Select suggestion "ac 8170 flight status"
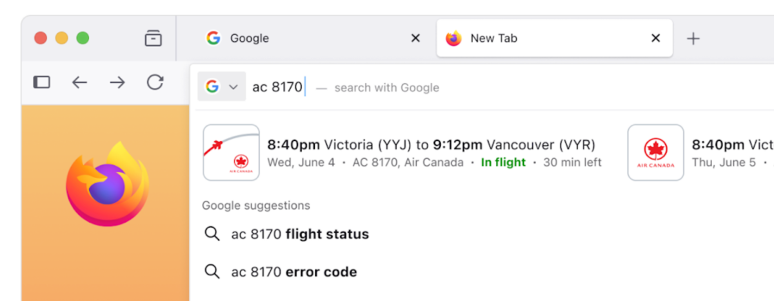774x301 pixels. coord(300,234)
